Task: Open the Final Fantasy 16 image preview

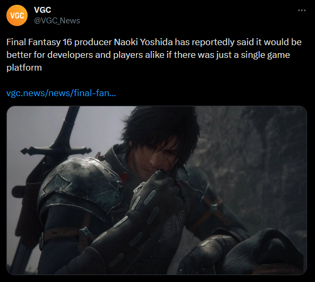Action: click(157, 190)
